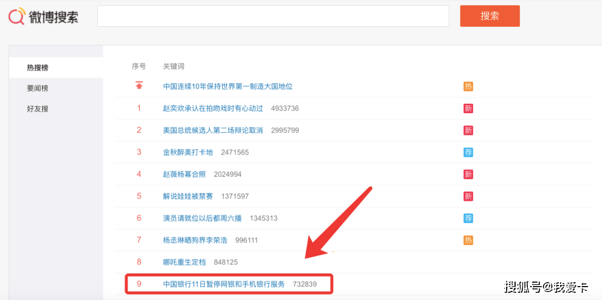
Task: Click the 新 badge beside 赵奕欢 topic
Action: (x=468, y=108)
